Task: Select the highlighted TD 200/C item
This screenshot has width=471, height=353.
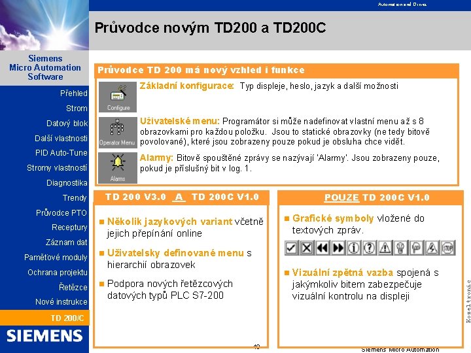Action: coord(44,318)
